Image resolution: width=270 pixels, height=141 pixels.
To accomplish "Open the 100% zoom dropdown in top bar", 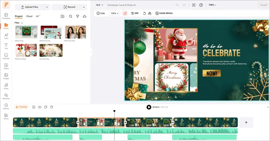I will click(212, 5).
